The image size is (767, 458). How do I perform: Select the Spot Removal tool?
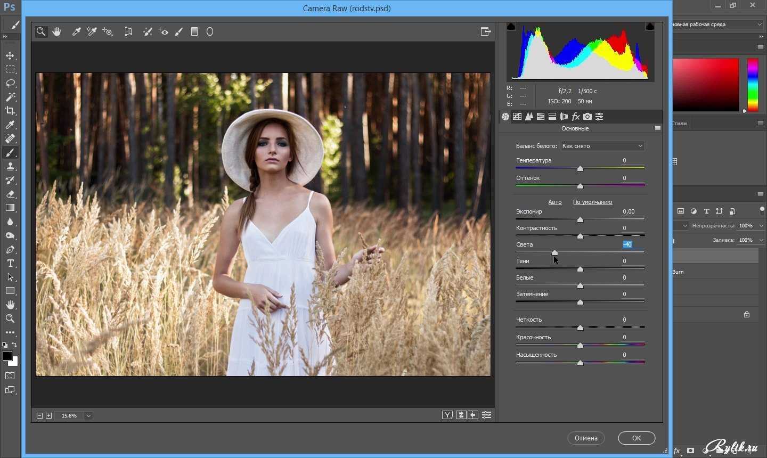(148, 31)
